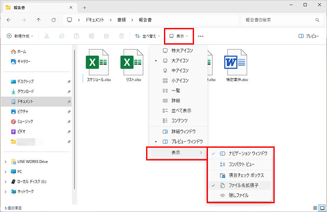
Task: Toggle ファイル名拡張子 file extensions option
Action: (243, 185)
